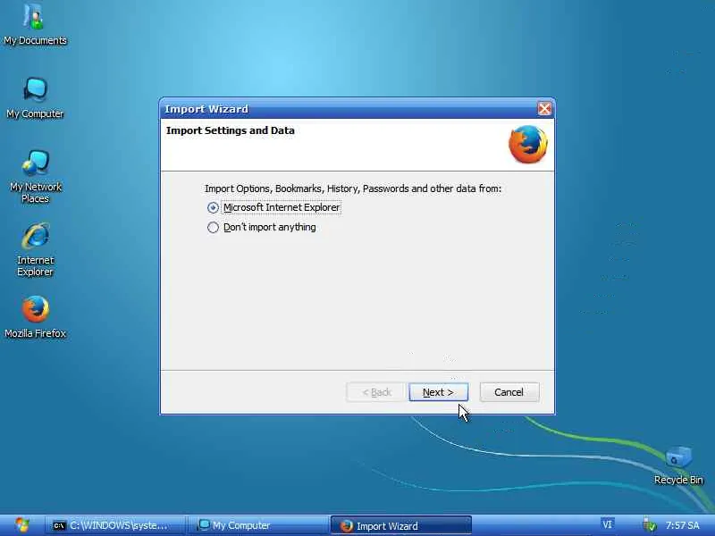Switch to My Computer taskbar item
Viewport: 715px width, 536px height.
pos(257,525)
